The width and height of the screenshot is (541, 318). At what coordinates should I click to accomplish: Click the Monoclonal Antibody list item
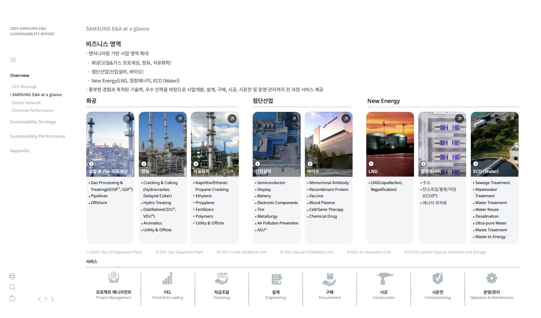328,183
